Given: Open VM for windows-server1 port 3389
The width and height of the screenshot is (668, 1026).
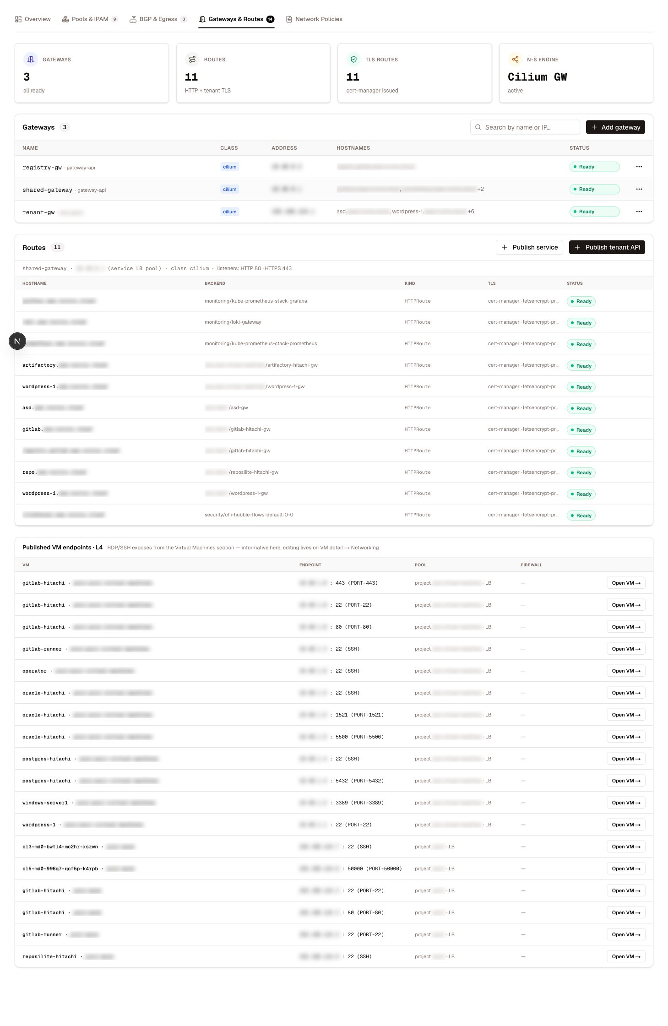Looking at the screenshot, I should 626,803.
